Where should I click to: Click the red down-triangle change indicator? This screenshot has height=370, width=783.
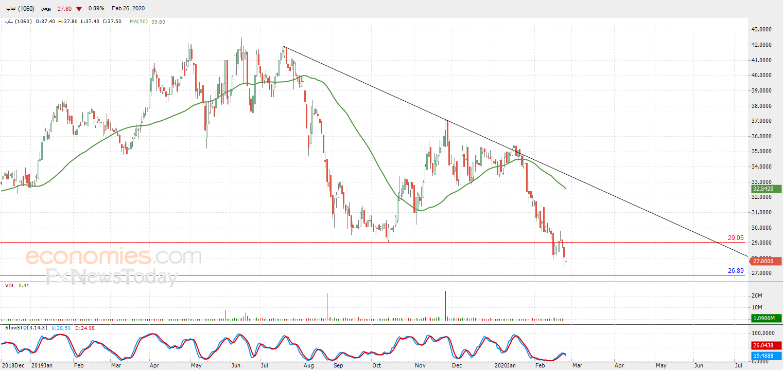coord(78,9)
